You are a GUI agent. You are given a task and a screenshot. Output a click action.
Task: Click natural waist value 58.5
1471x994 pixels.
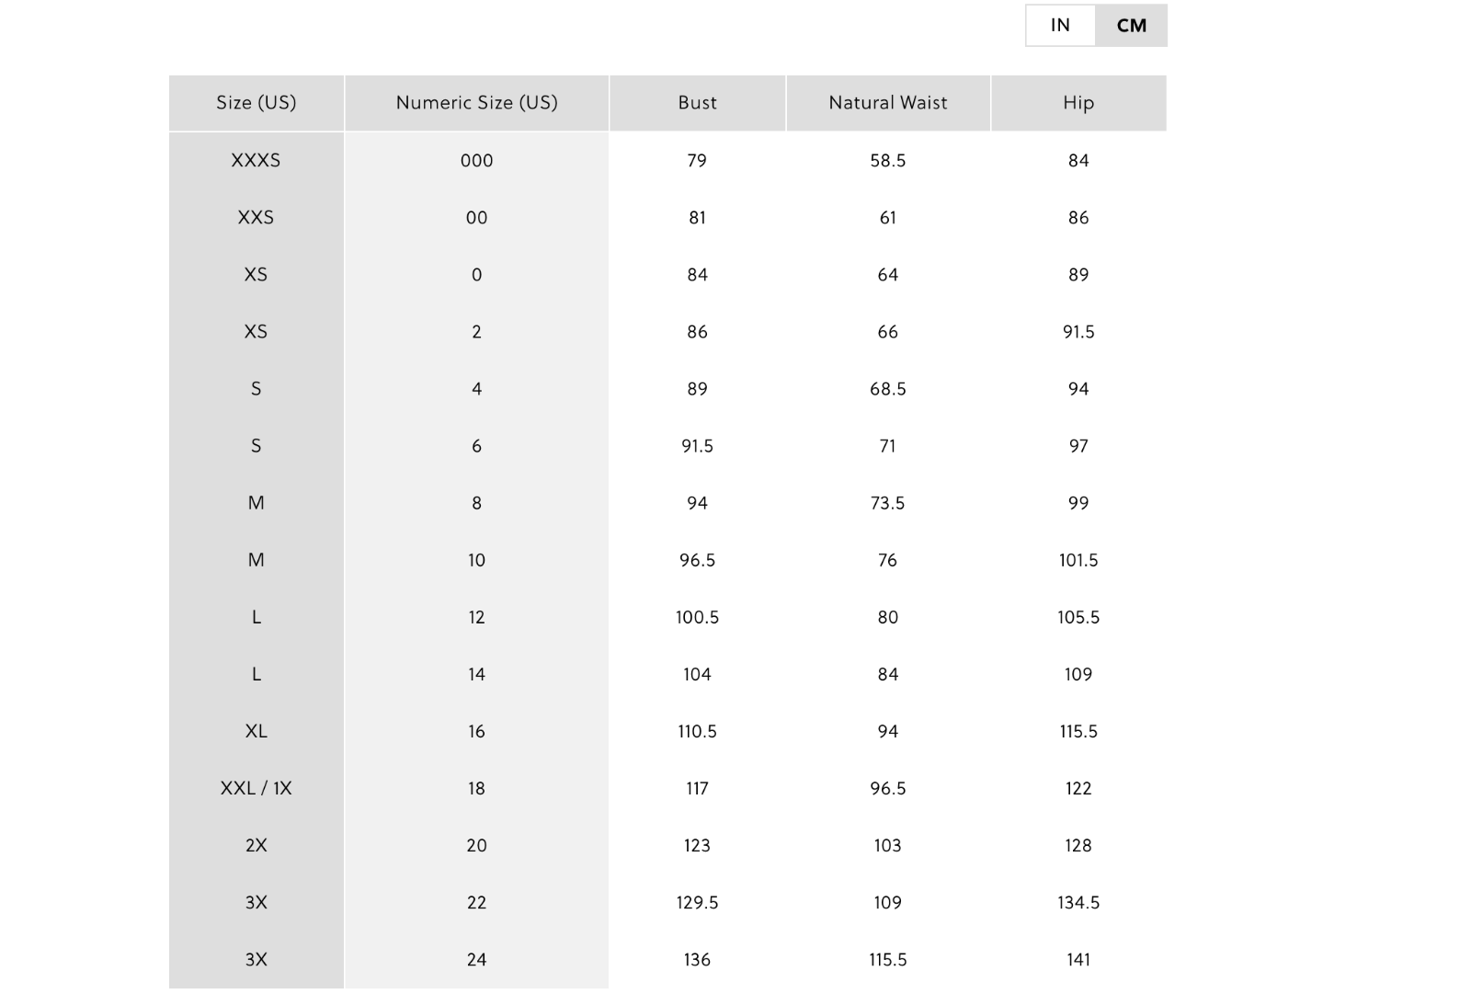[x=888, y=160]
